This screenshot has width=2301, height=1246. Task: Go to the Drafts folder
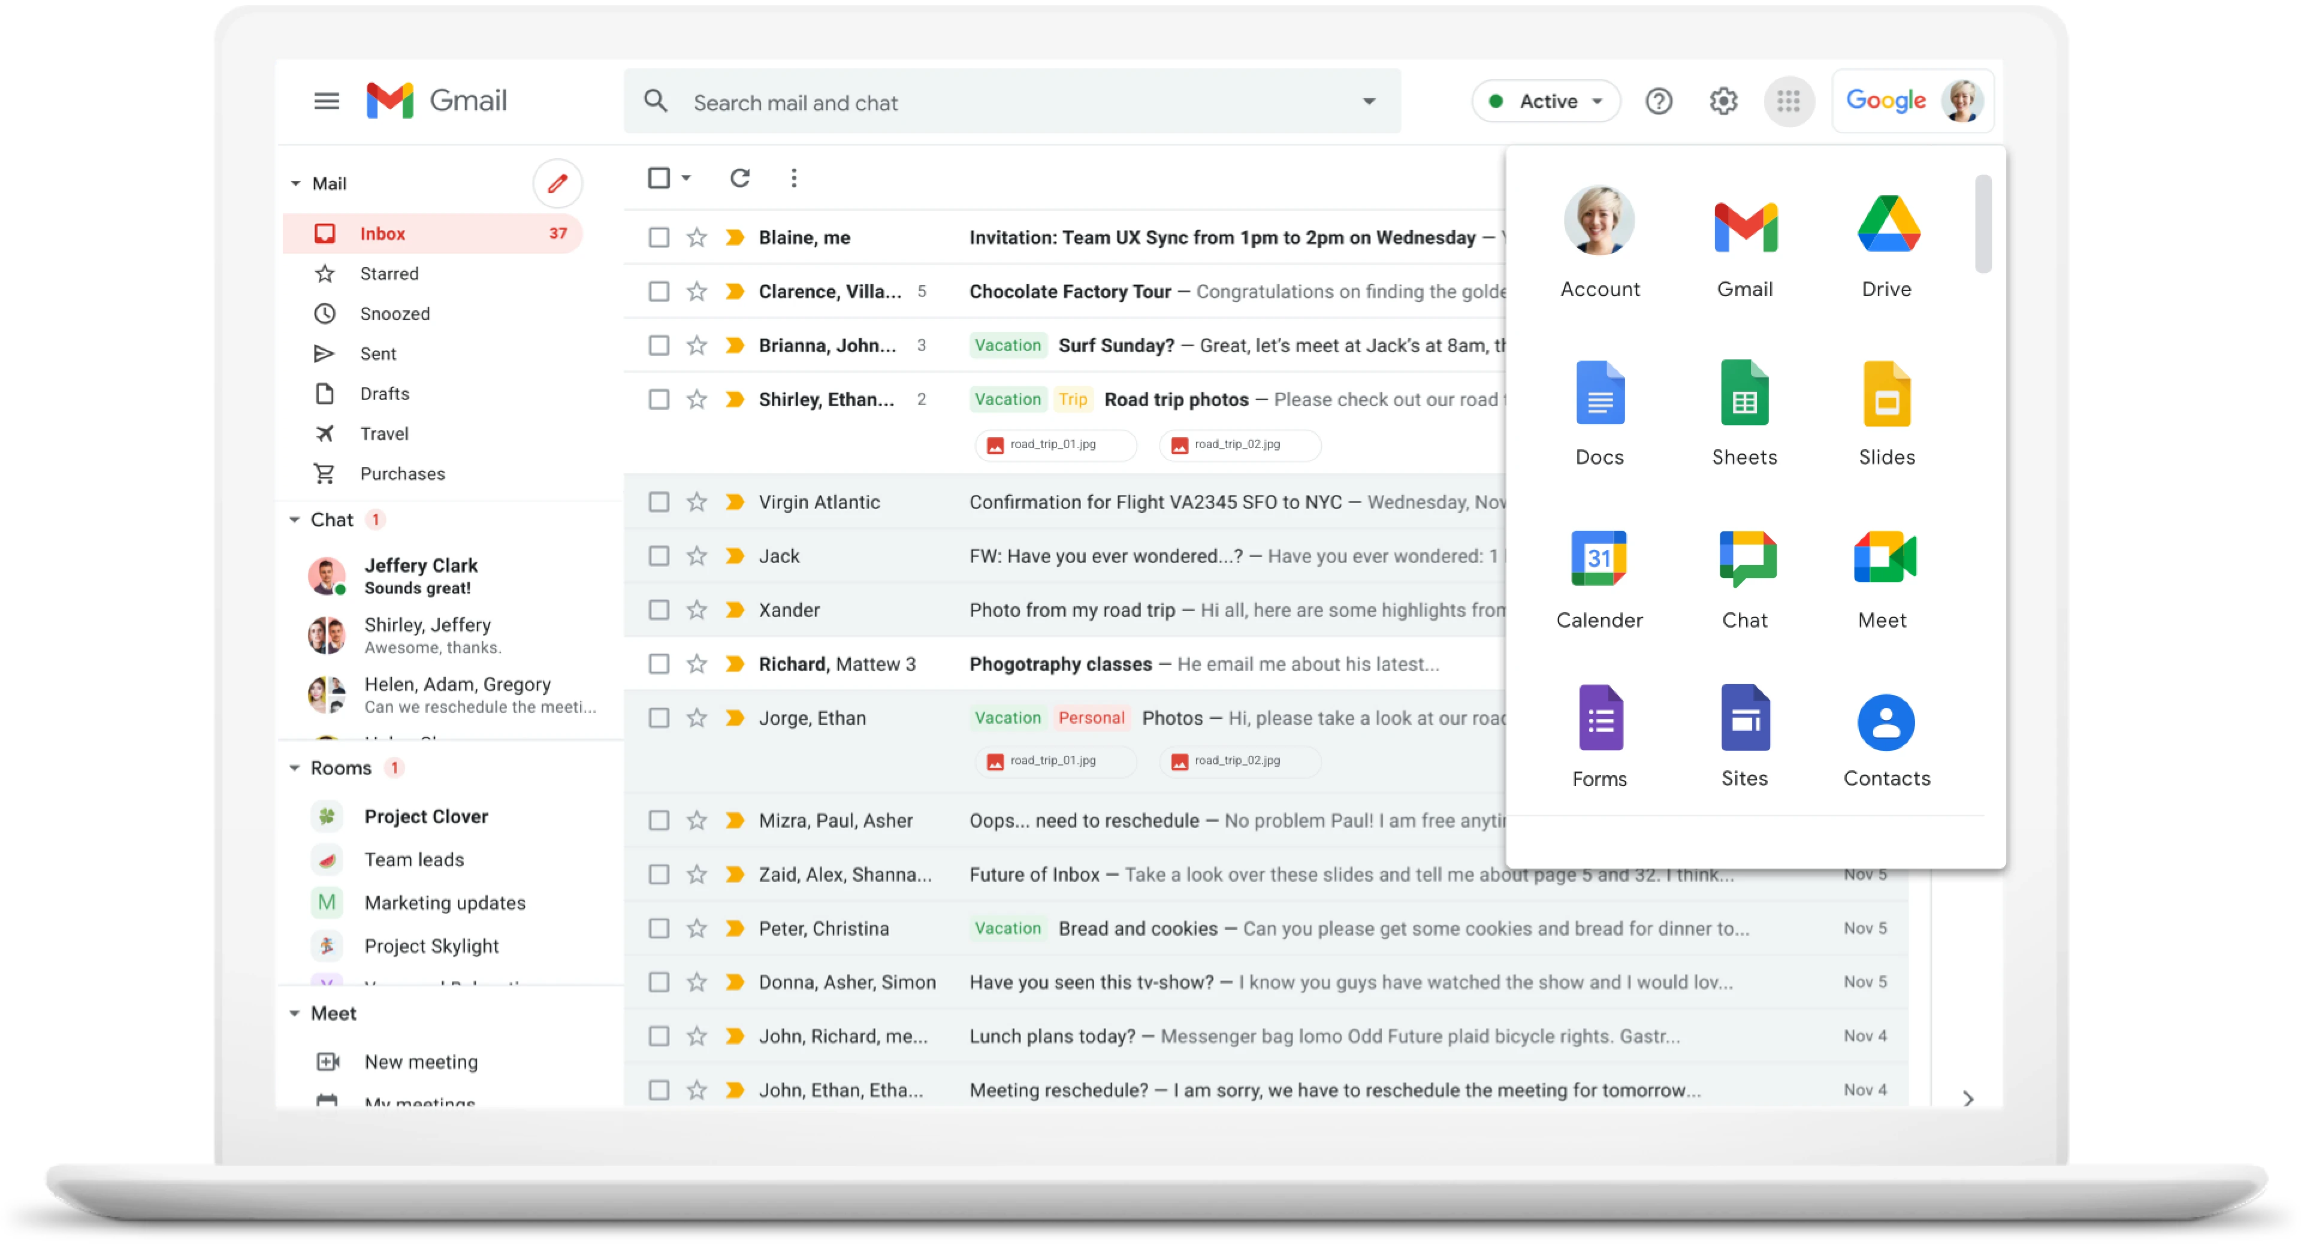[384, 394]
